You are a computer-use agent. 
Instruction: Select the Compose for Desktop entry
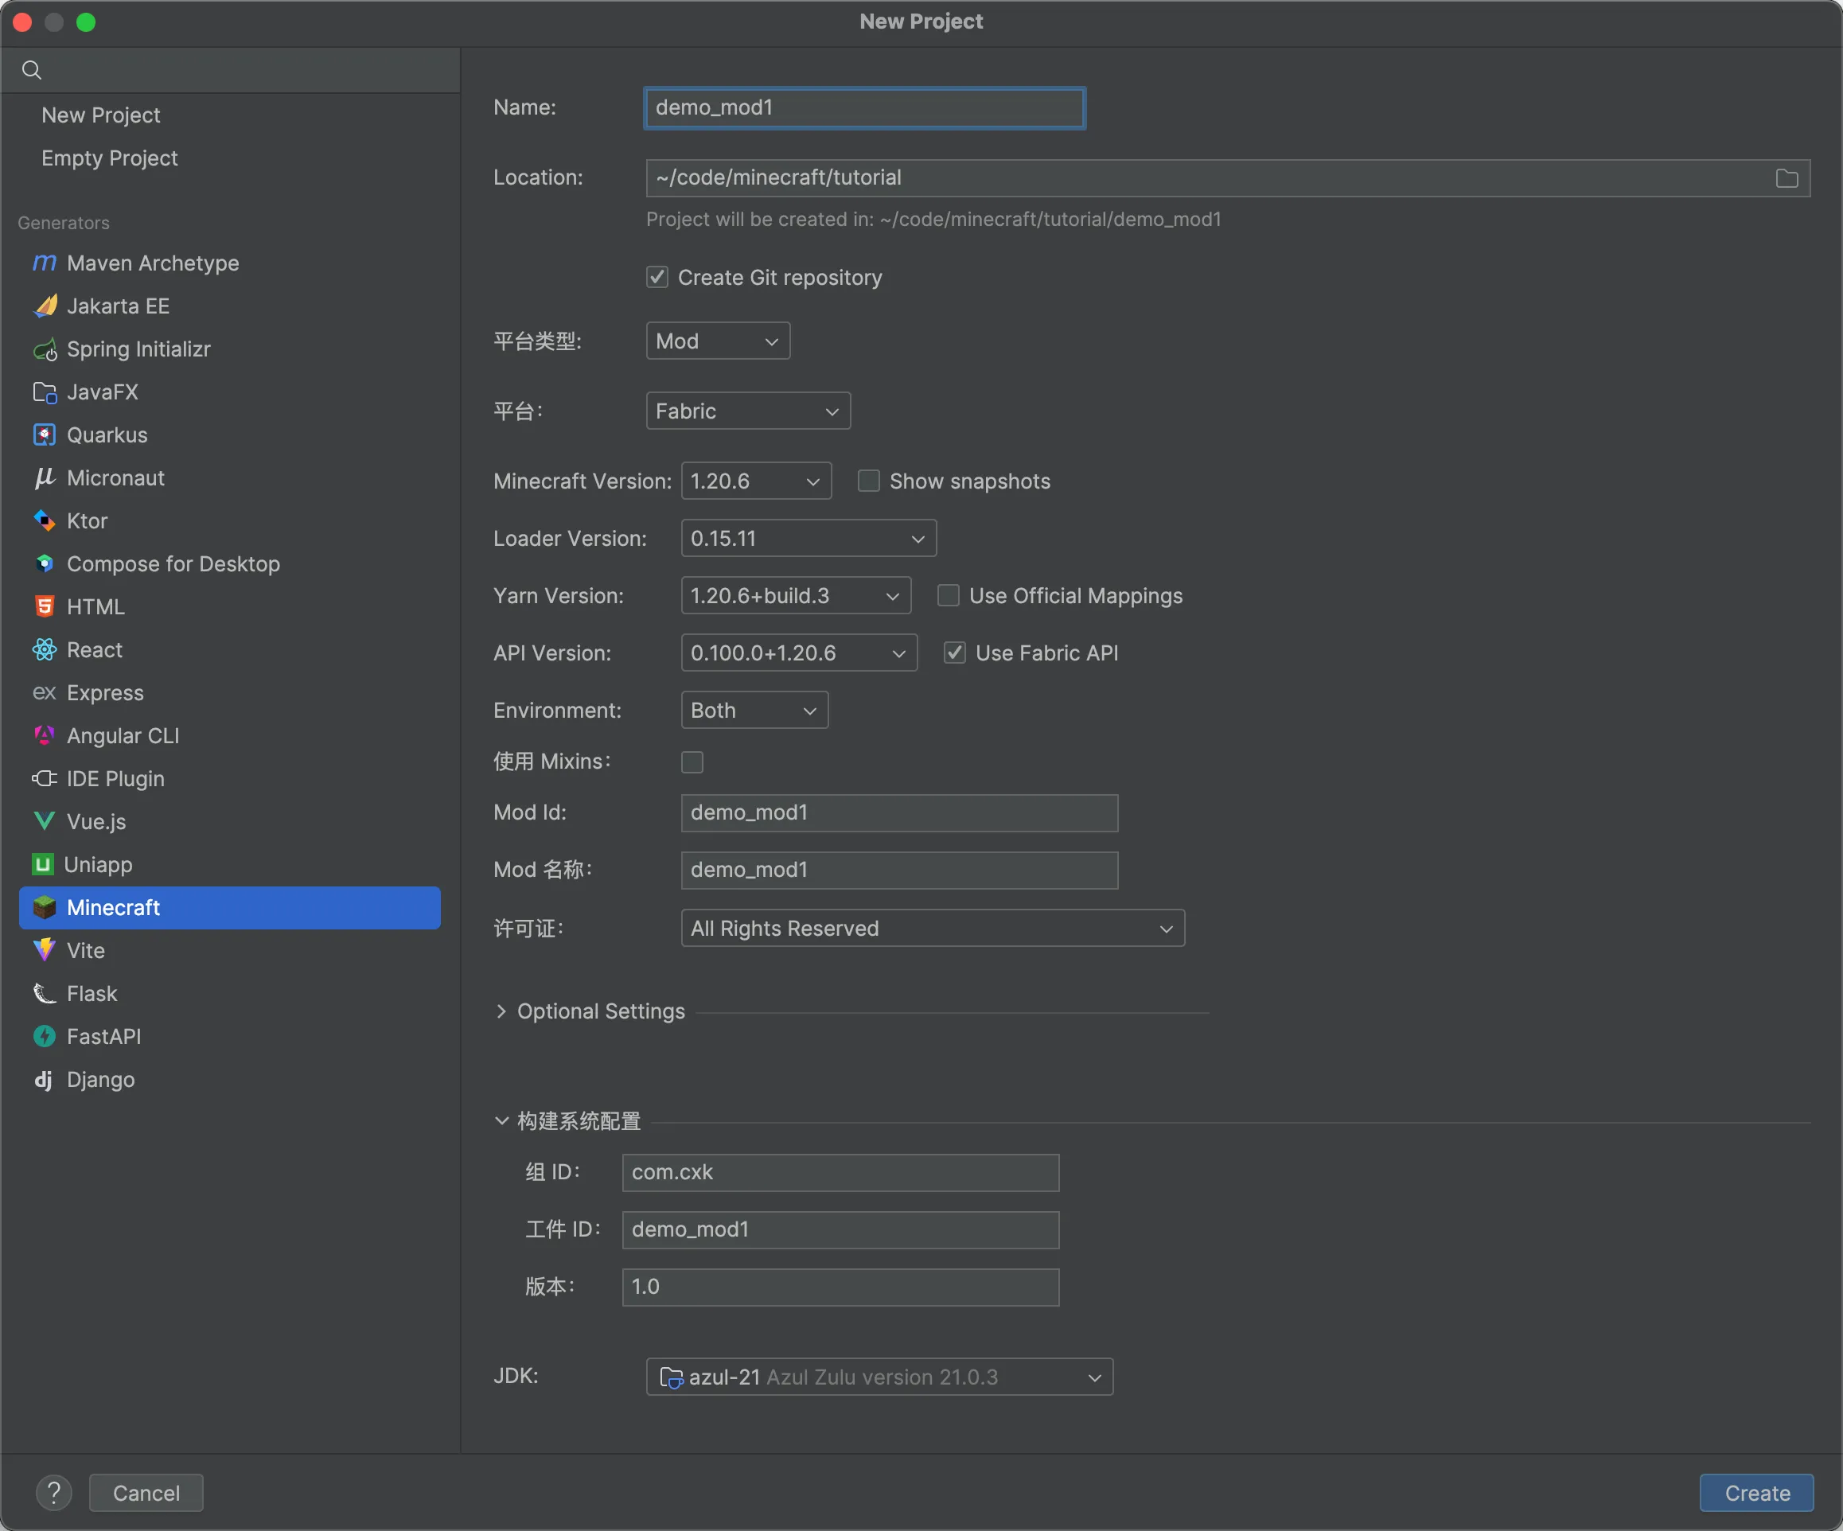(x=230, y=564)
